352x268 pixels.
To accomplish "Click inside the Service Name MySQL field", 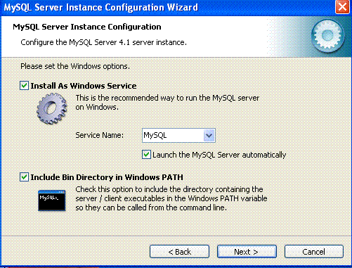I will 173,135.
